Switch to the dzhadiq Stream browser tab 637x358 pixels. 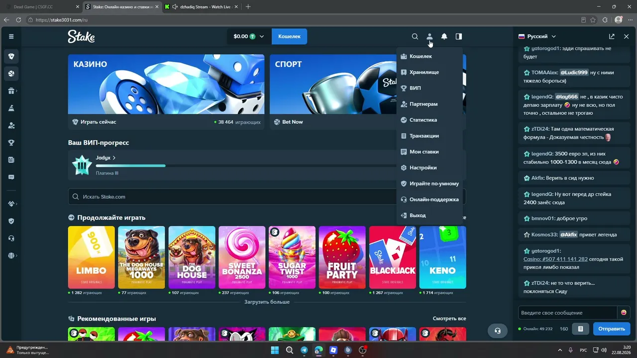click(x=201, y=7)
